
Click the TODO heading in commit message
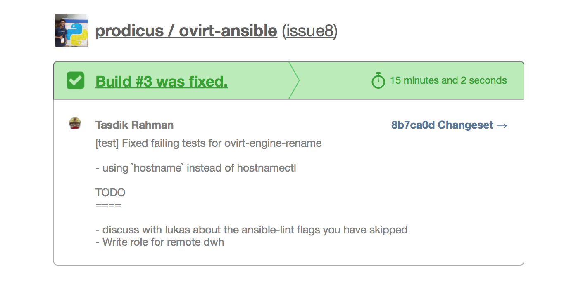tap(110, 193)
